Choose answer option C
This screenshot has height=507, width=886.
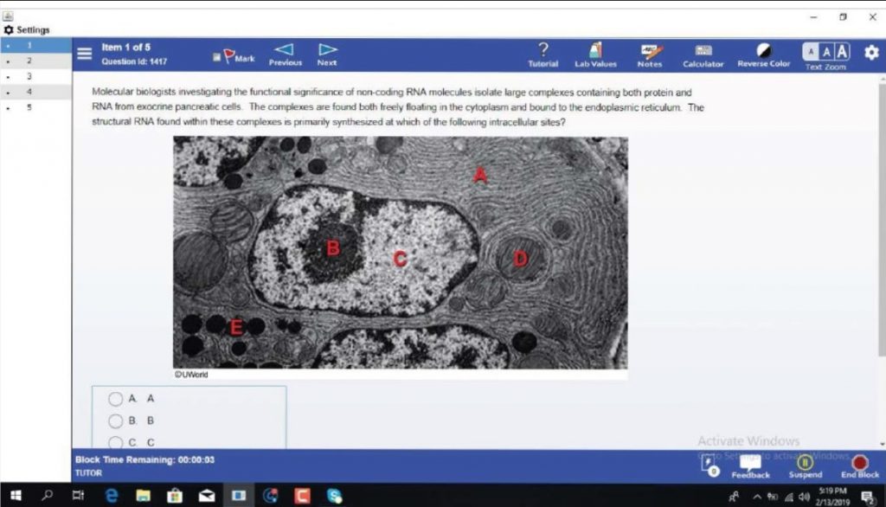tap(115, 443)
